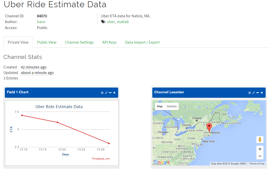The image size is (271, 171).
Task: Open comment icon on Field 1 Chart
Action: [x=102, y=93]
